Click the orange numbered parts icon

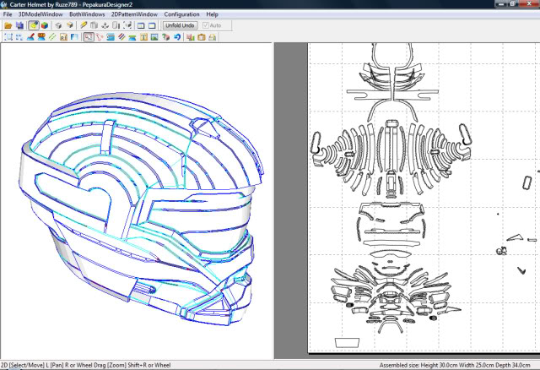pos(41,37)
